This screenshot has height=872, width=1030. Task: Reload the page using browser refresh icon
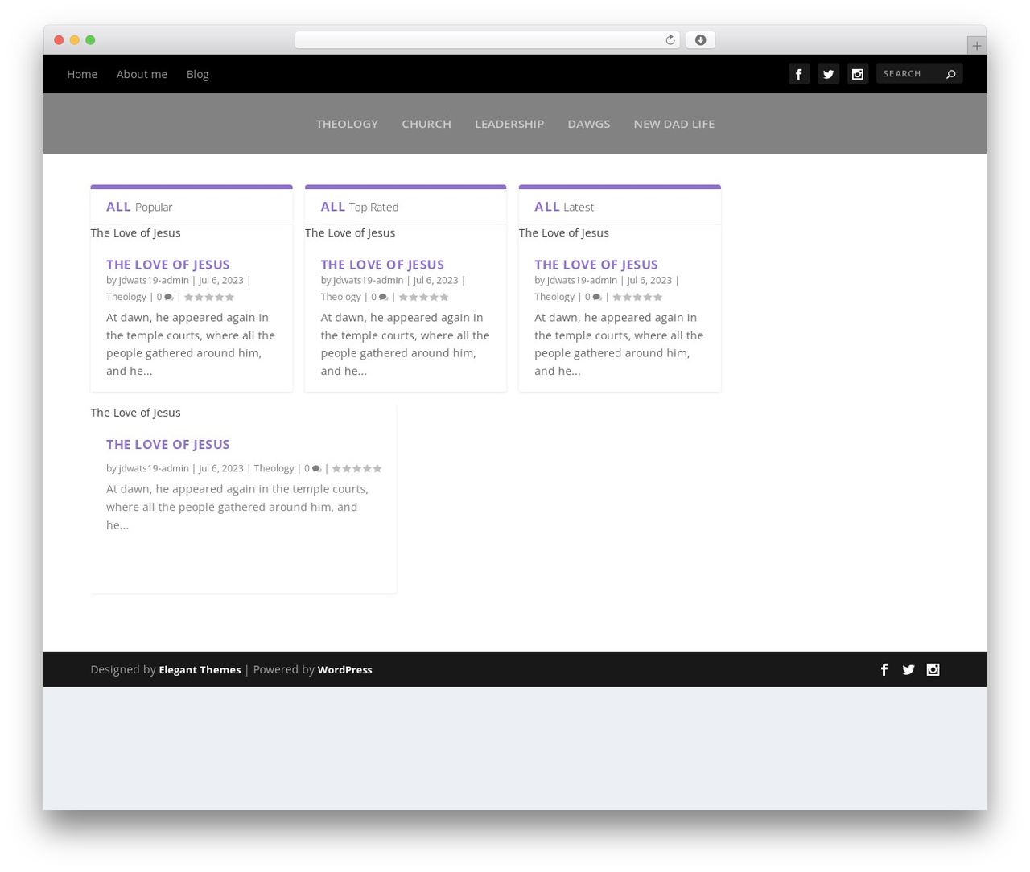pos(669,40)
